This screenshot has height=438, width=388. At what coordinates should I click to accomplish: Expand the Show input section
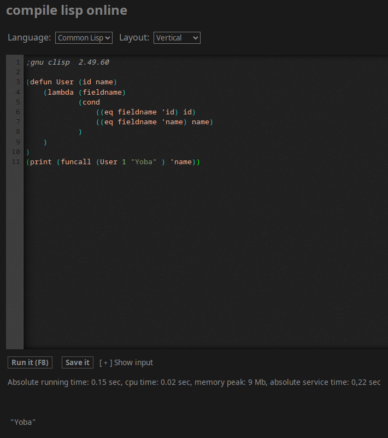pos(126,362)
